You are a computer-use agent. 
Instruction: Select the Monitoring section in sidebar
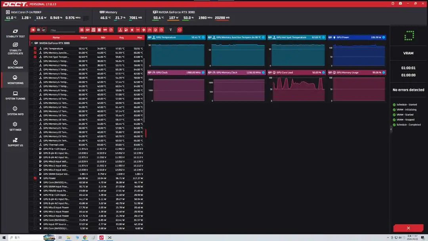click(x=15, y=80)
